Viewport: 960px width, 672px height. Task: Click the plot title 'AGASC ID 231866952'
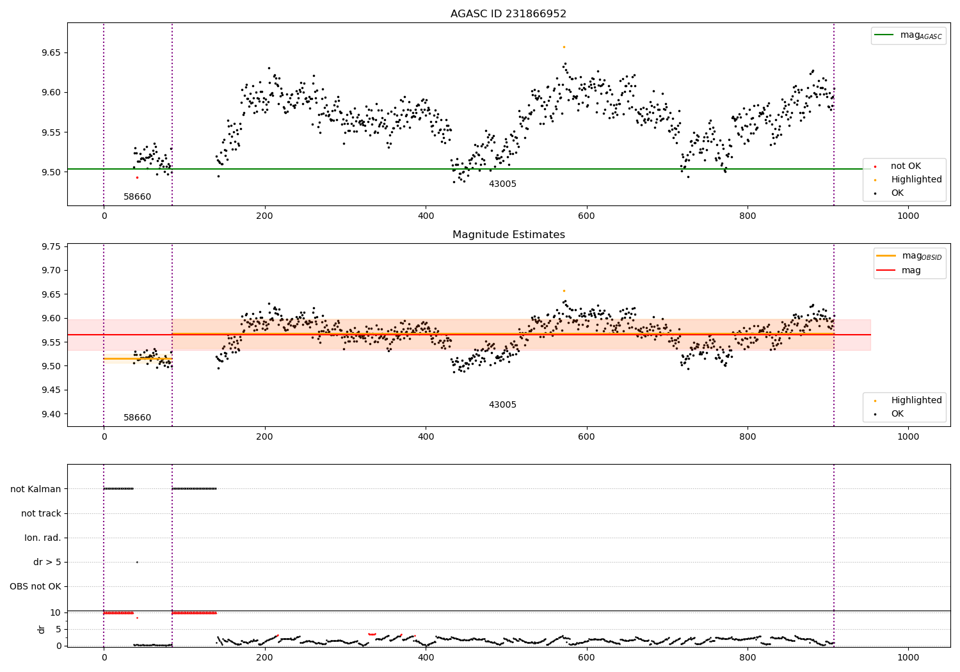508,14
